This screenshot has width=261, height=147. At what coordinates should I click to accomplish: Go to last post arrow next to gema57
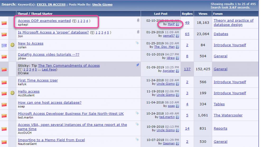coord(178,36)
